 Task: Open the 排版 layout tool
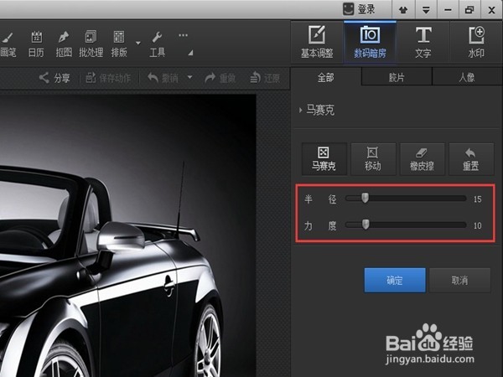pyautogui.click(x=119, y=44)
